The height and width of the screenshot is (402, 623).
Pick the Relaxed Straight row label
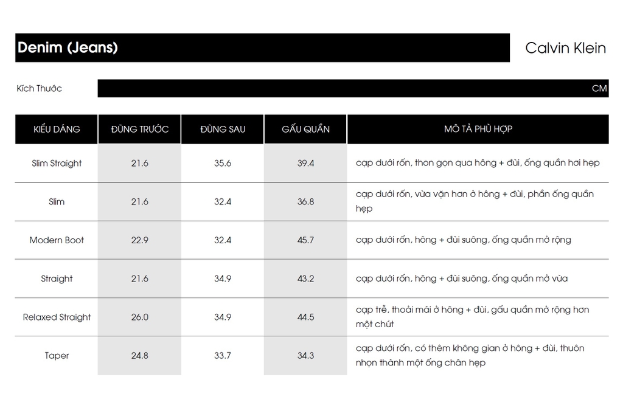57,317
